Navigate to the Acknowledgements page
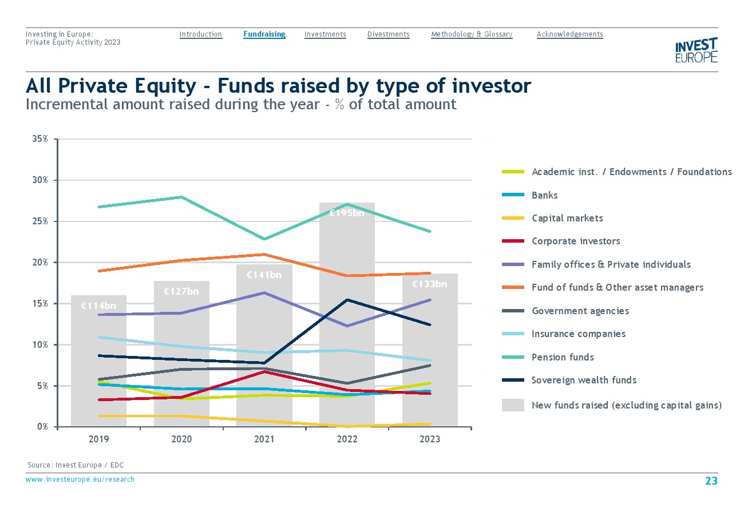The height and width of the screenshot is (515, 744). (569, 34)
